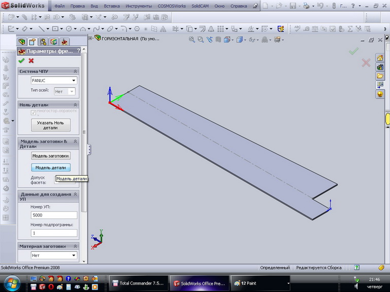Click the Zoom to Area icon
This screenshot has height=292, width=390.
[201, 40]
